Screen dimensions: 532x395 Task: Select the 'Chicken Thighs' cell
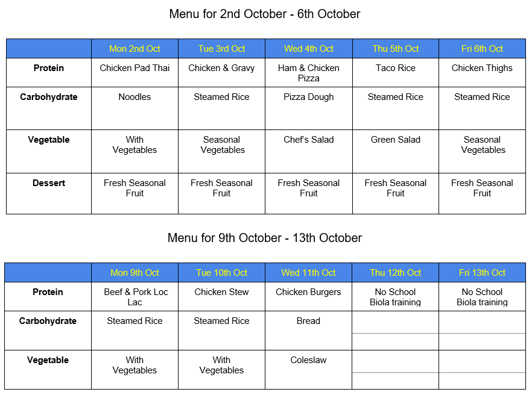pyautogui.click(x=482, y=68)
